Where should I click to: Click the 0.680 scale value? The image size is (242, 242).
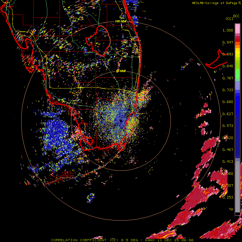point(228,102)
